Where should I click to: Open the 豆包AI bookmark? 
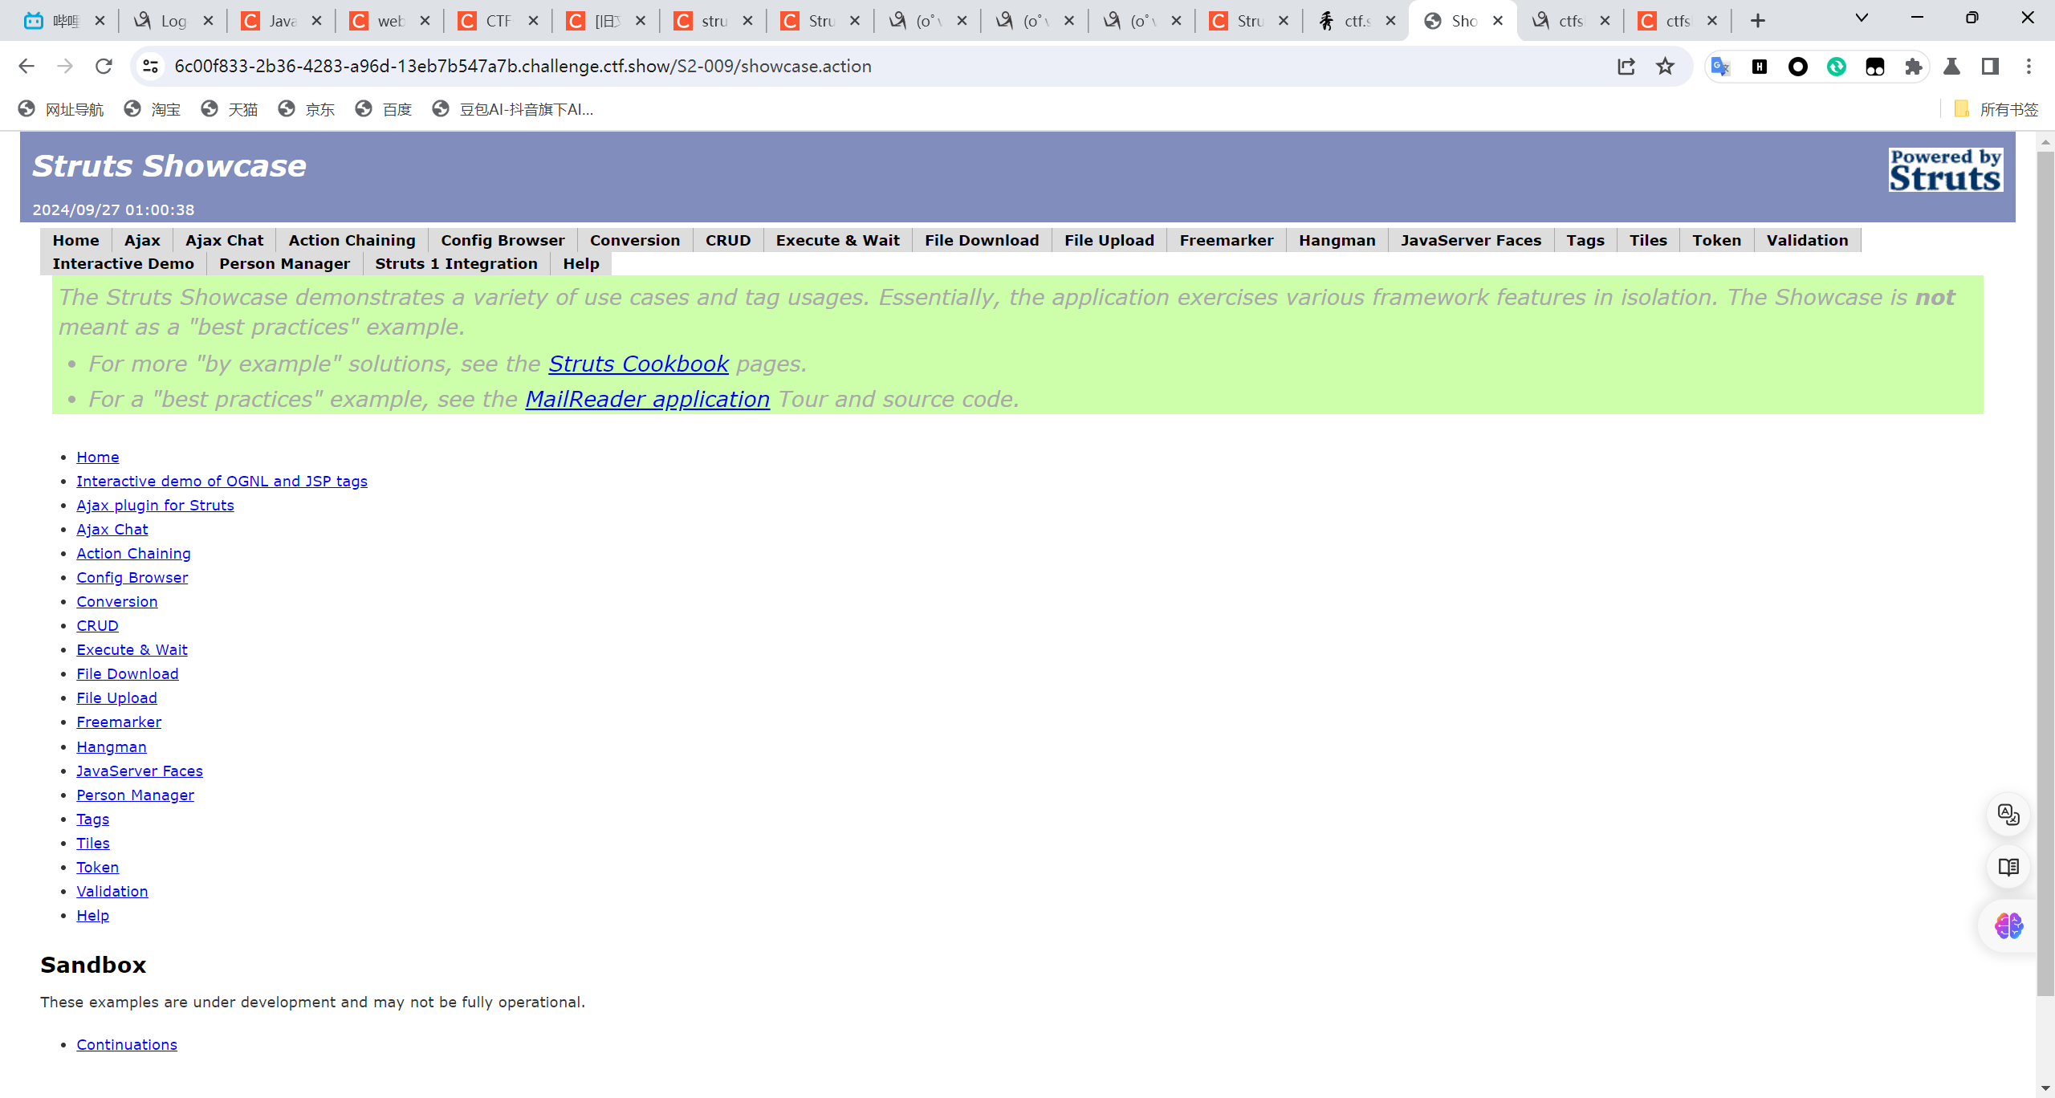click(x=513, y=109)
